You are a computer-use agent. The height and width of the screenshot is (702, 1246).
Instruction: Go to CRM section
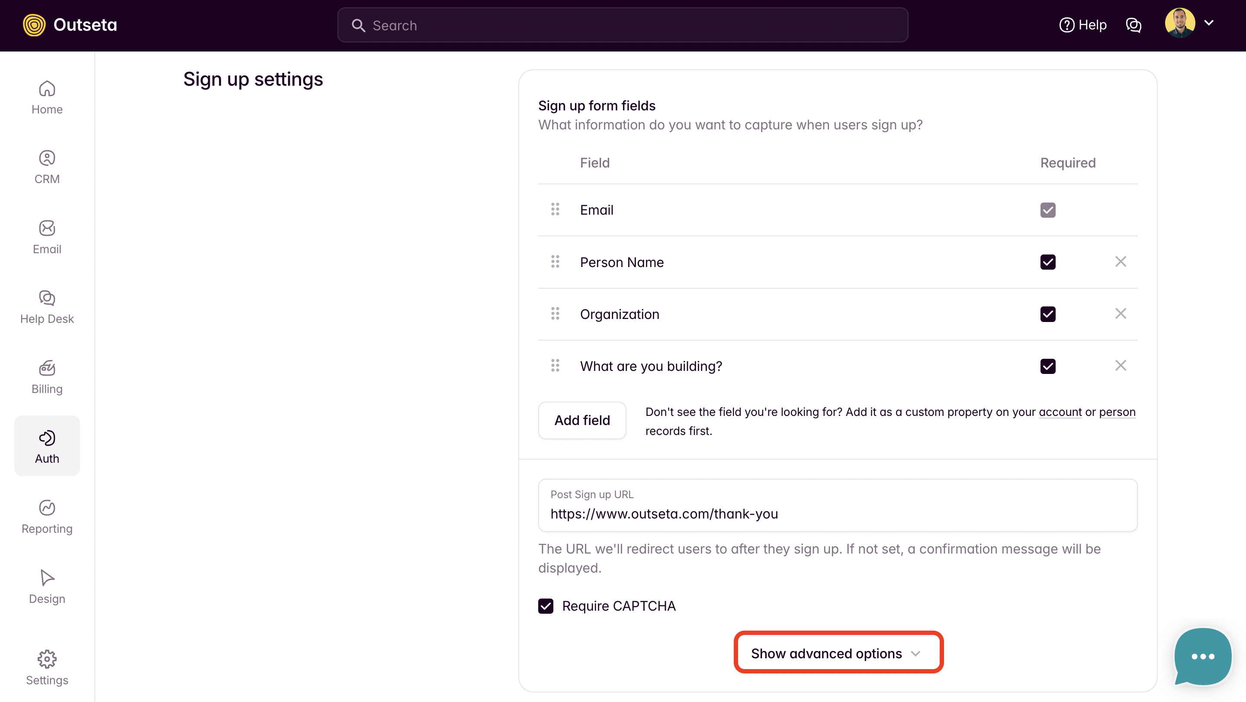tap(47, 167)
